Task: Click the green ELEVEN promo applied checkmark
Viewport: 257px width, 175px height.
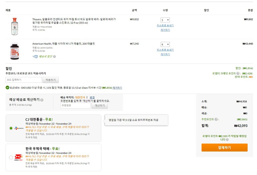Action: click(7, 87)
